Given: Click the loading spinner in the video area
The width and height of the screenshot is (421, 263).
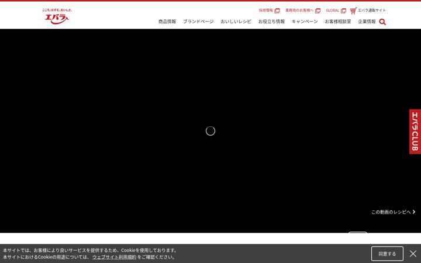Looking at the screenshot, I should coord(210,131).
